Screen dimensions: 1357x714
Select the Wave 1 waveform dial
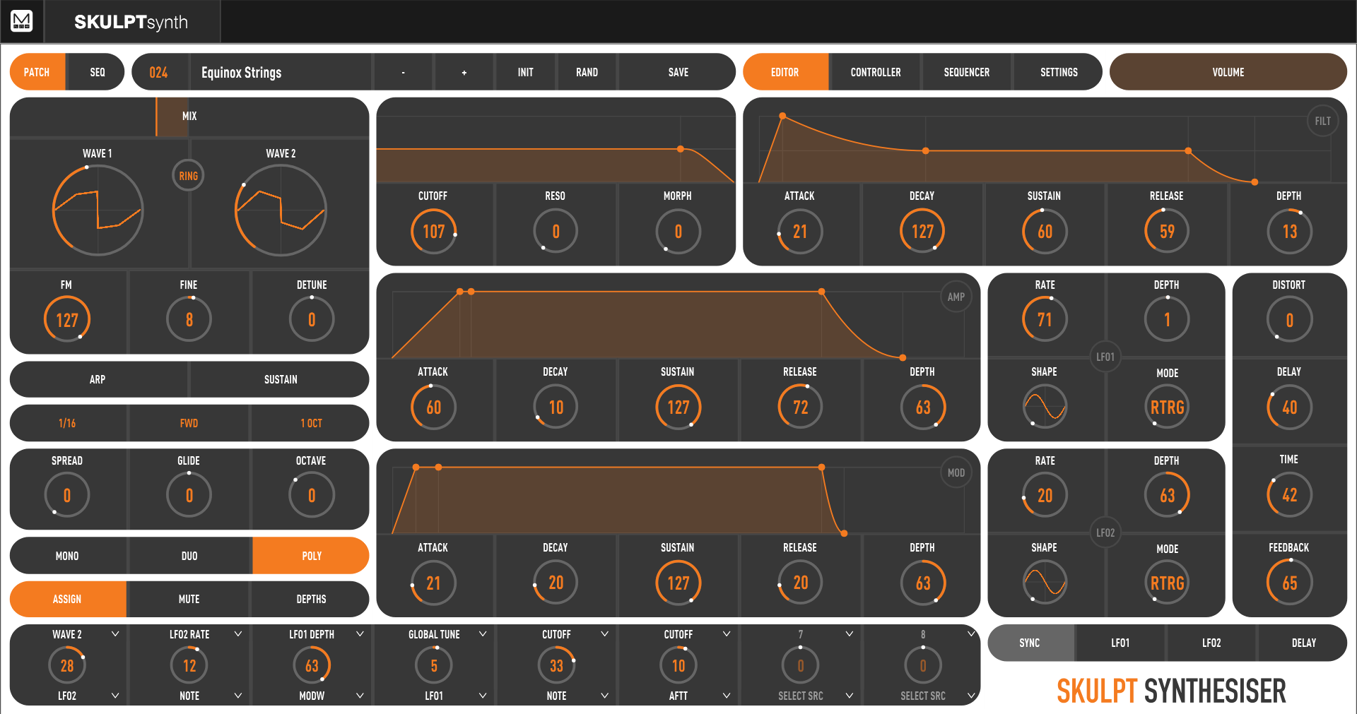tap(98, 210)
